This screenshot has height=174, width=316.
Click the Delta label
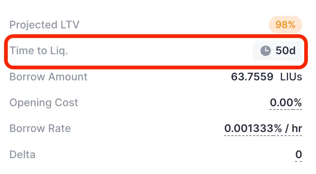(23, 154)
